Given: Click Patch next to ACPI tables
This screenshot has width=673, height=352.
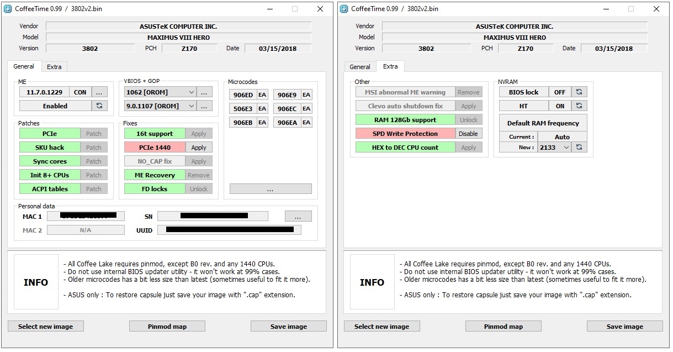Looking at the screenshot, I should pos(94,188).
